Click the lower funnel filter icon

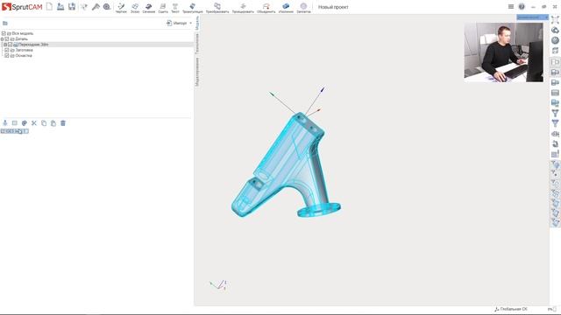tap(555, 123)
